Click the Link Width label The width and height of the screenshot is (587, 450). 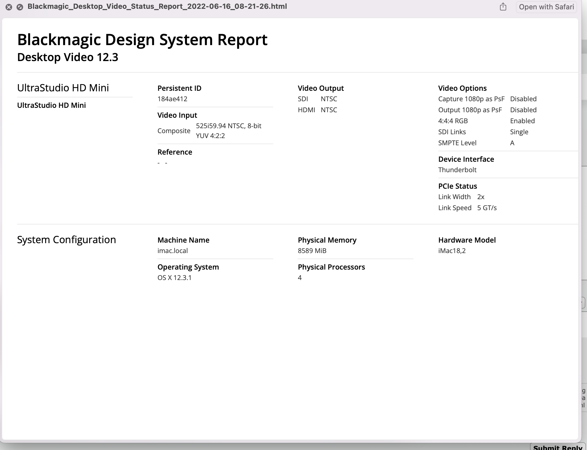455,197
